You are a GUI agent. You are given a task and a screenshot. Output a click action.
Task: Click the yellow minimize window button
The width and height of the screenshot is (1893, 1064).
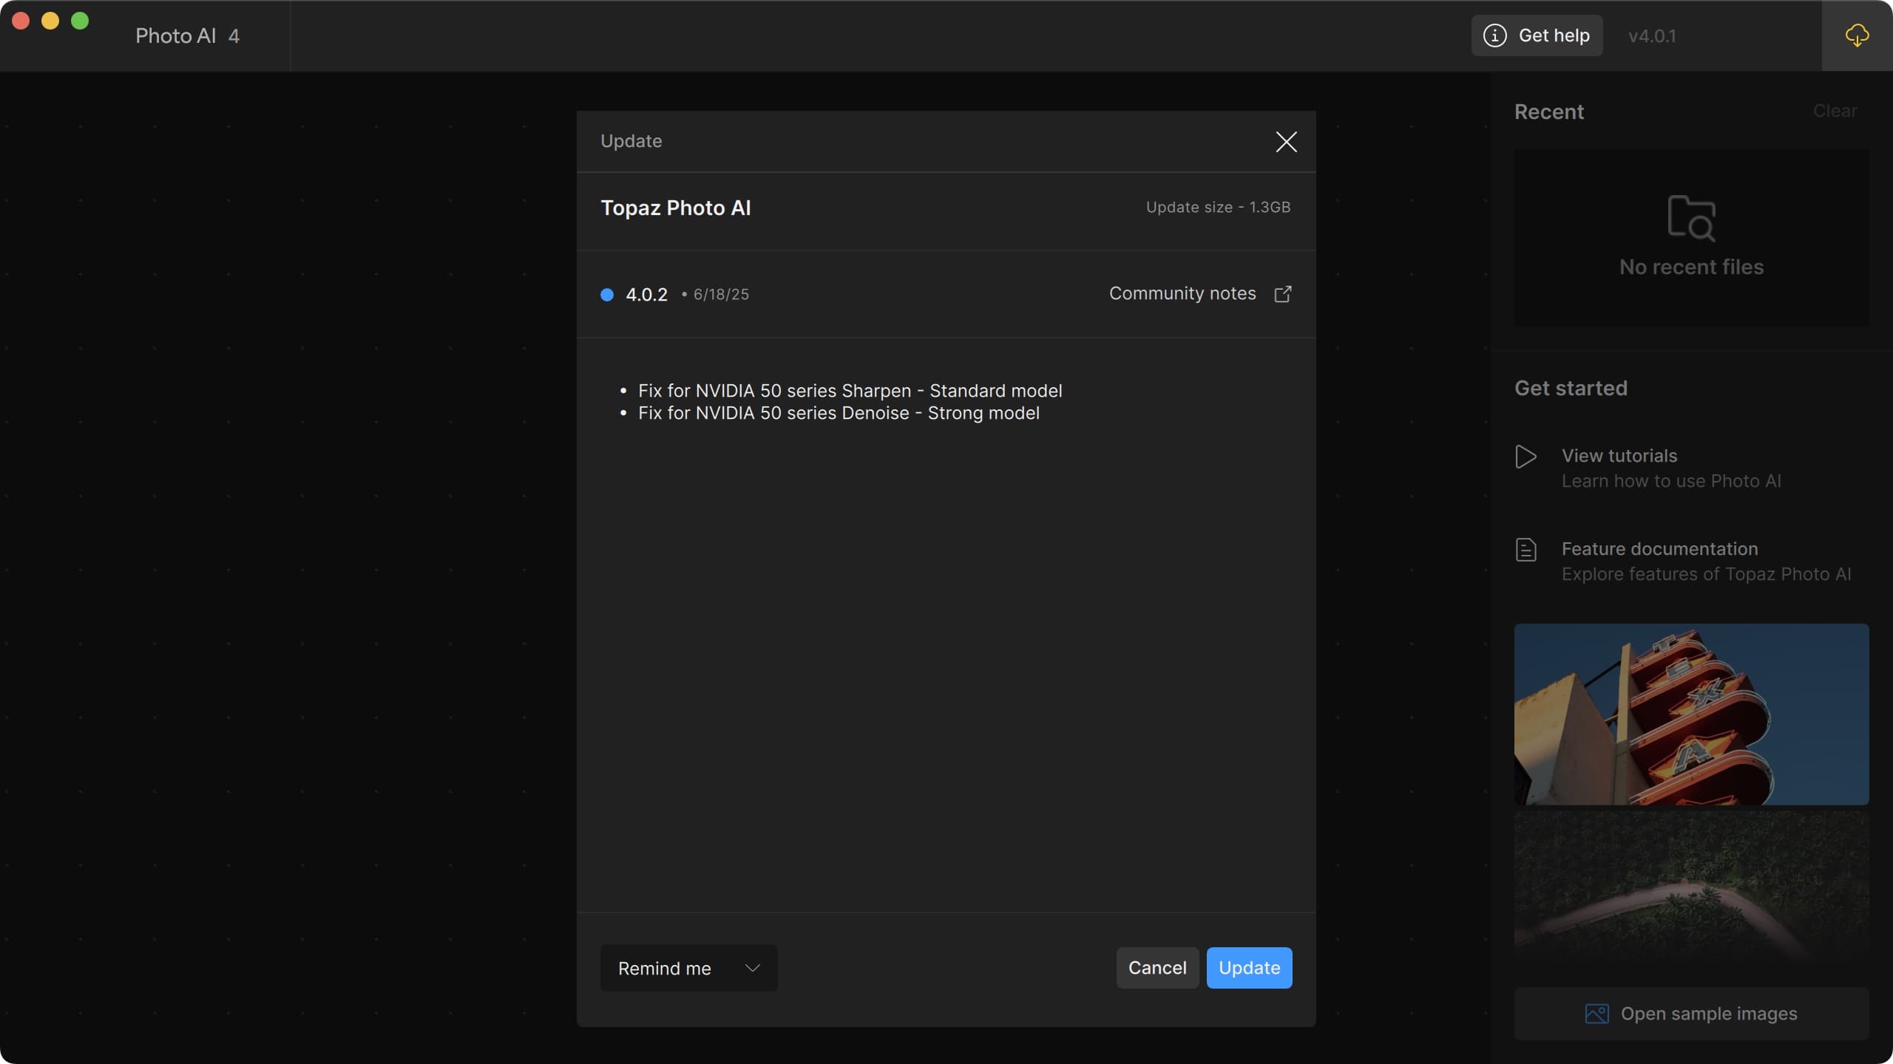[50, 21]
